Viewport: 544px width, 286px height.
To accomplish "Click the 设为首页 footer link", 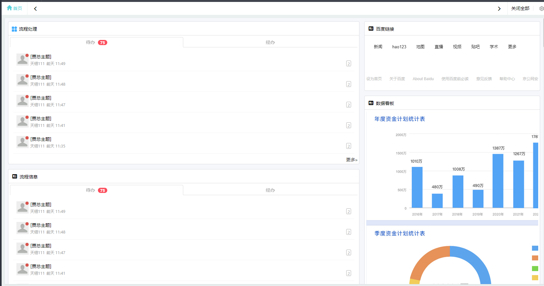I will coord(374,79).
